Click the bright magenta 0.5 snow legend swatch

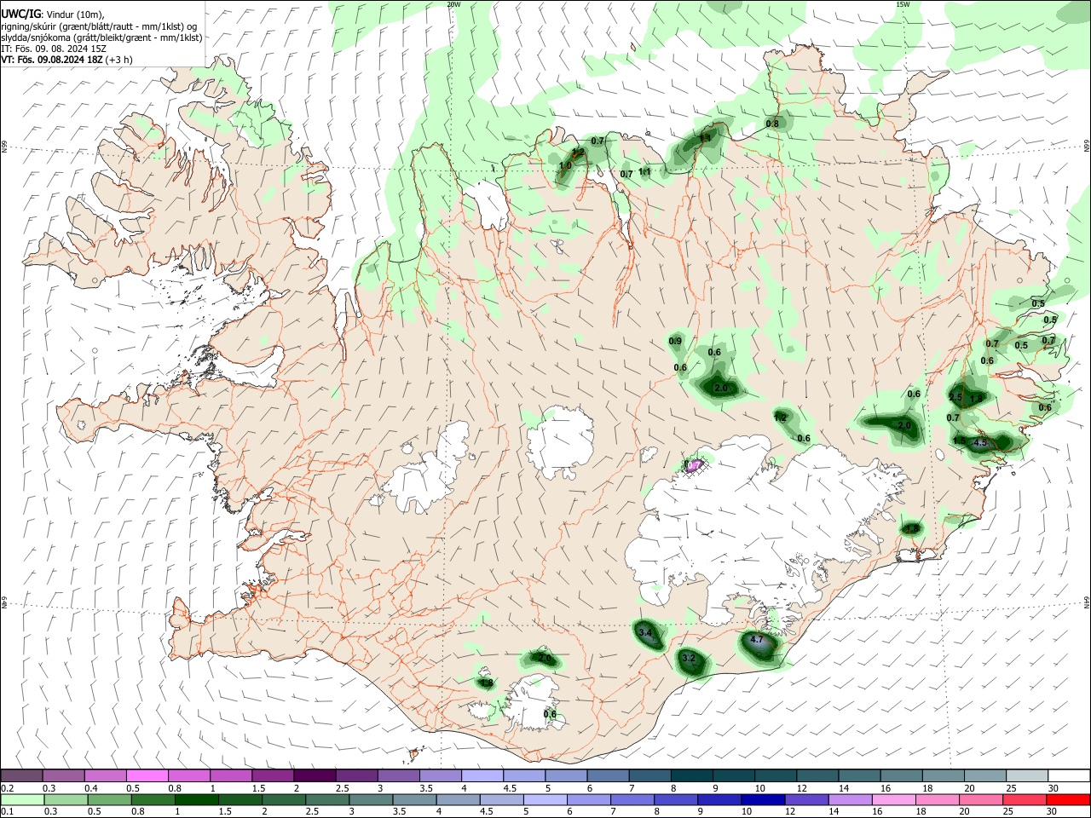(x=147, y=776)
